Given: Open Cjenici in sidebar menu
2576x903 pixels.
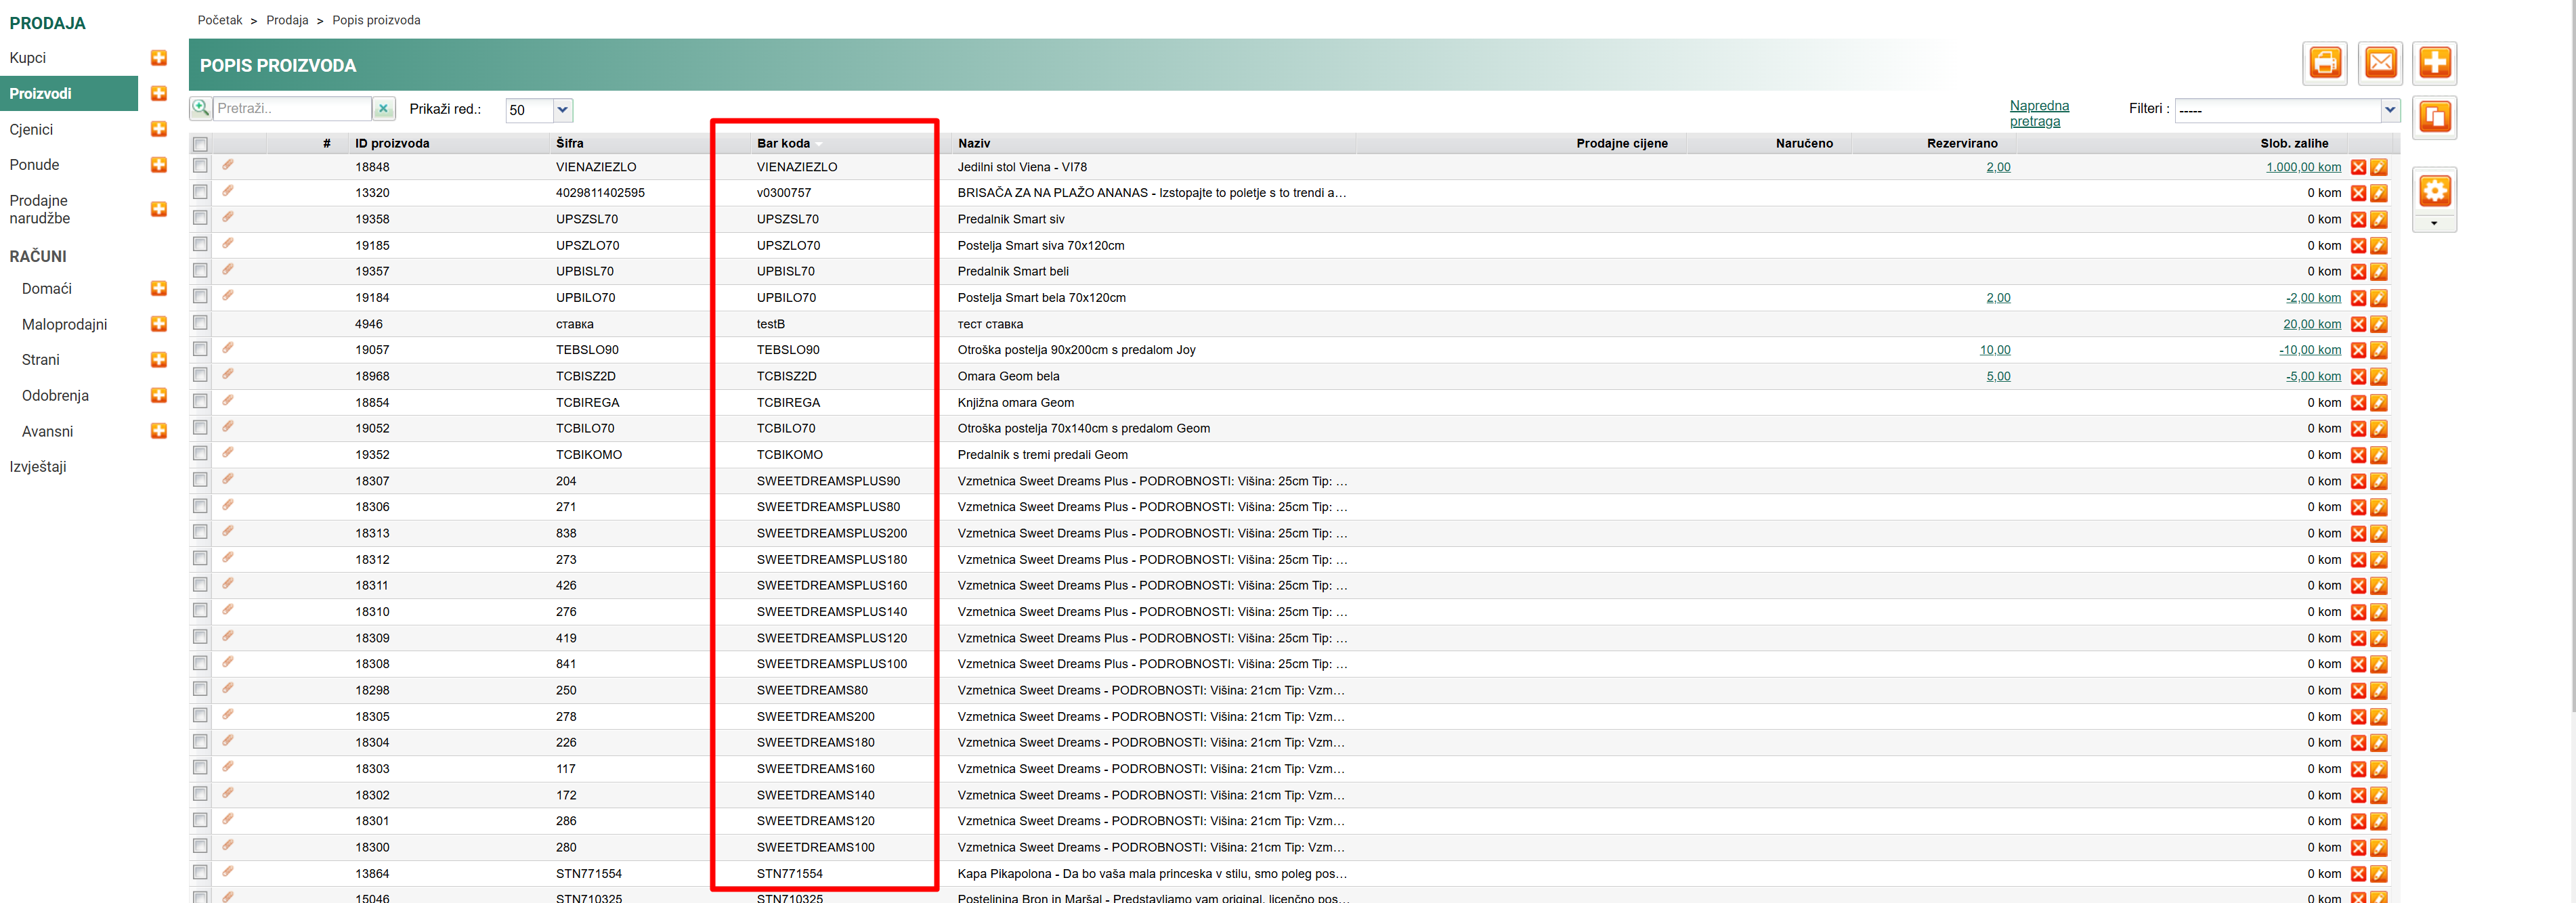Looking at the screenshot, I should [x=31, y=130].
